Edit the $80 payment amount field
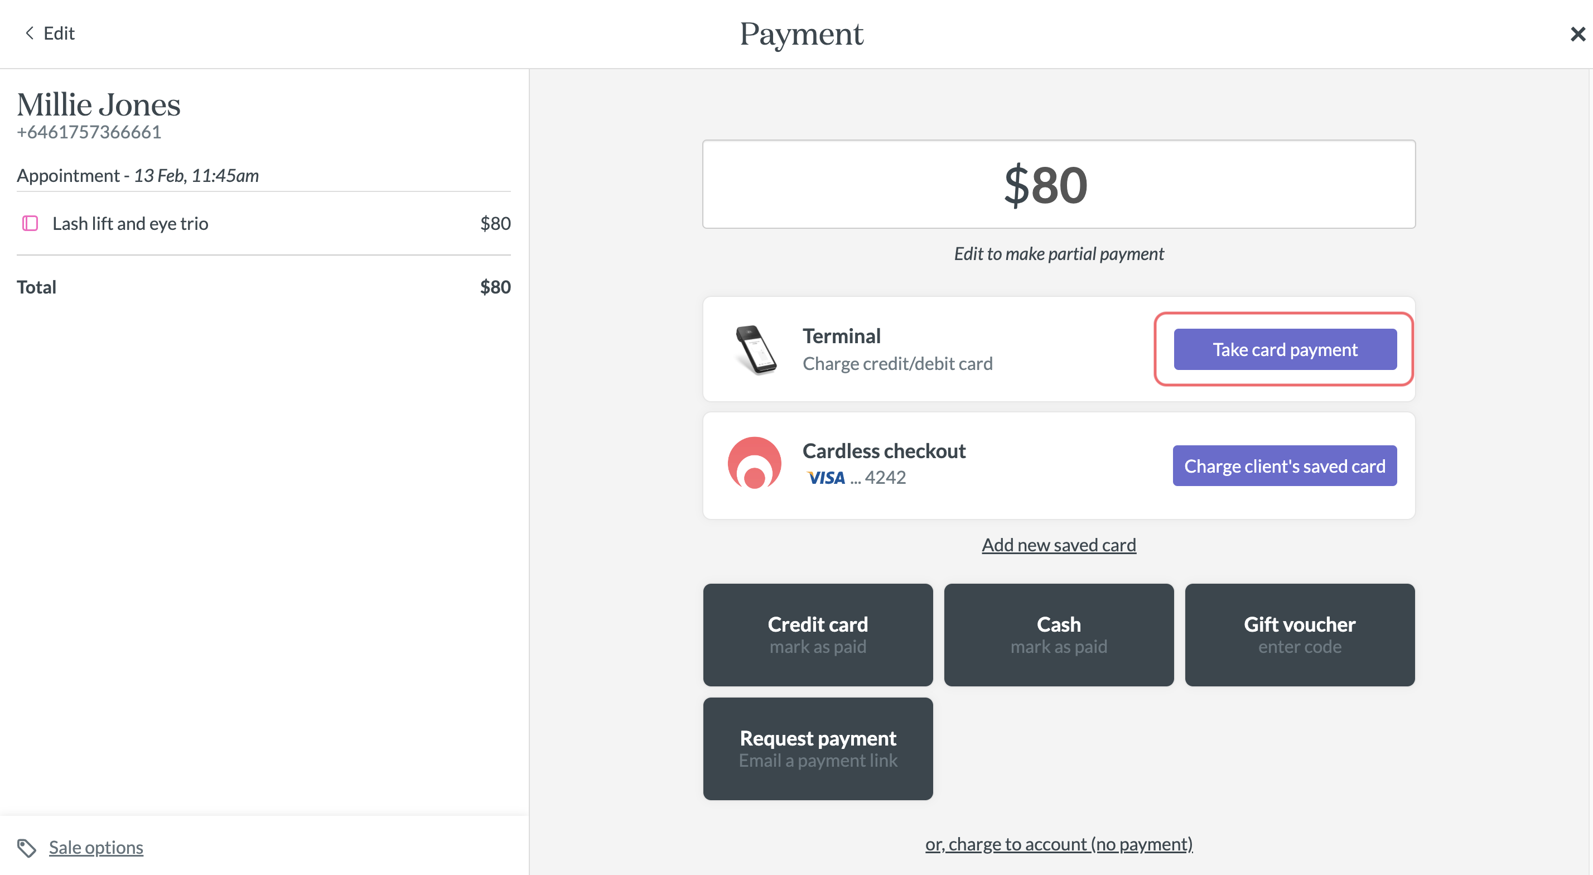The image size is (1593, 875). point(1059,184)
